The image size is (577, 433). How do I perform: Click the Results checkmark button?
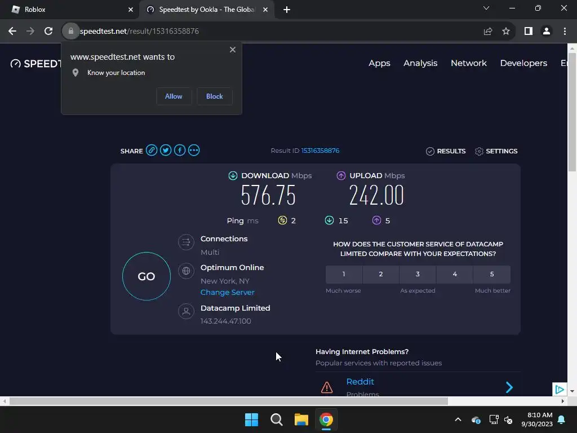click(446, 151)
